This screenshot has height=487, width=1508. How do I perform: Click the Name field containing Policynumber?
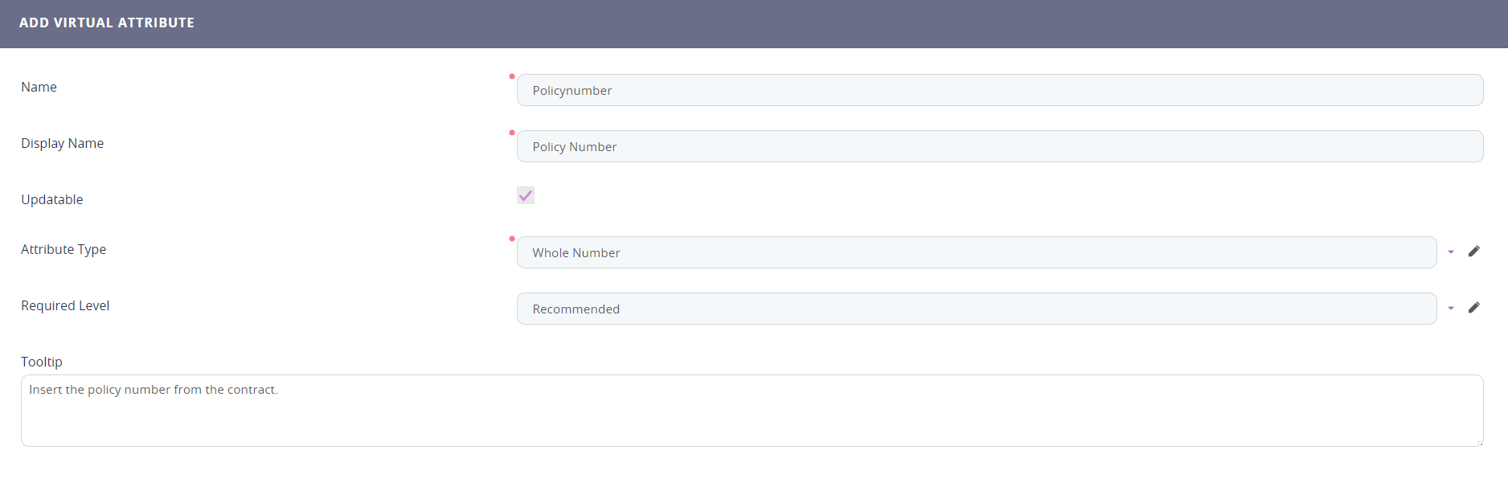tap(999, 90)
